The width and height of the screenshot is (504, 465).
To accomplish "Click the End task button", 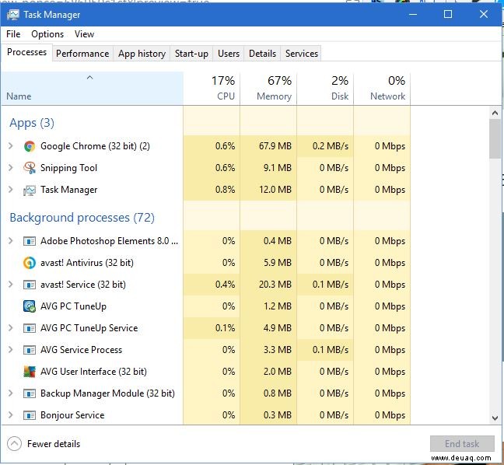I will (x=462, y=444).
